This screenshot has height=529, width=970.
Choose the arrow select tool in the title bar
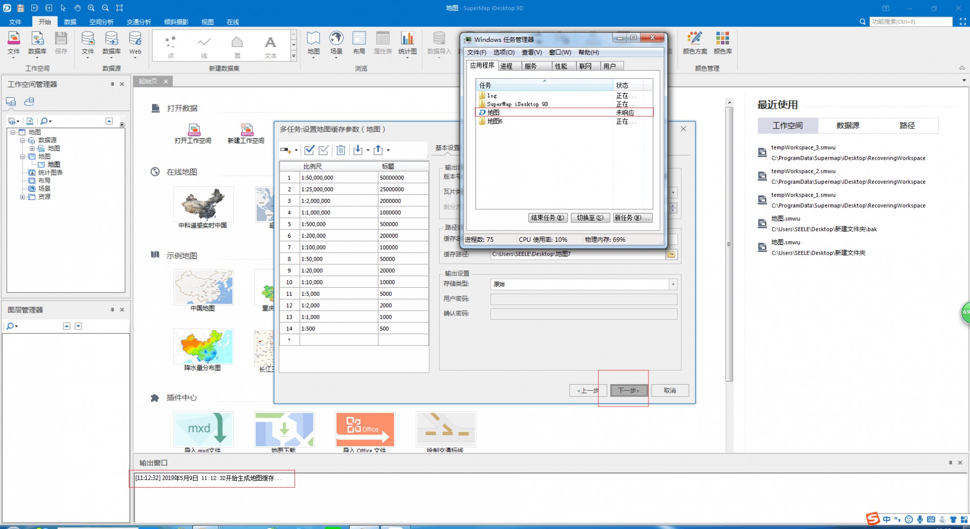tap(63, 8)
